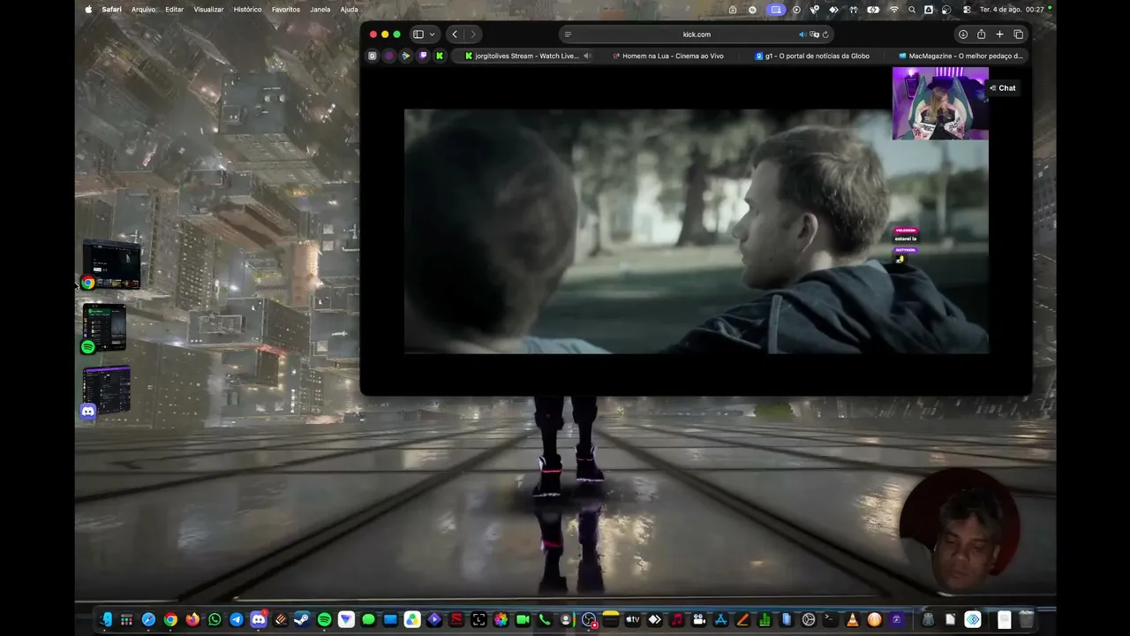
Task: Open the Janela menu
Action: (320, 10)
